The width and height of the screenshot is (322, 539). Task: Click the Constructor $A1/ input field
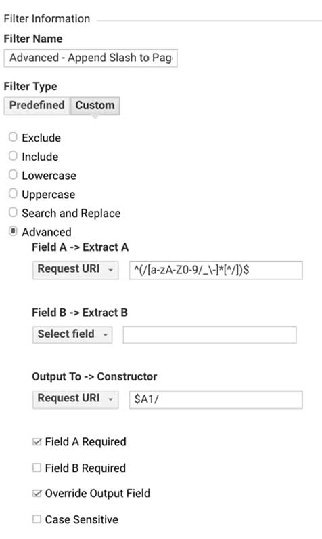pos(216,399)
